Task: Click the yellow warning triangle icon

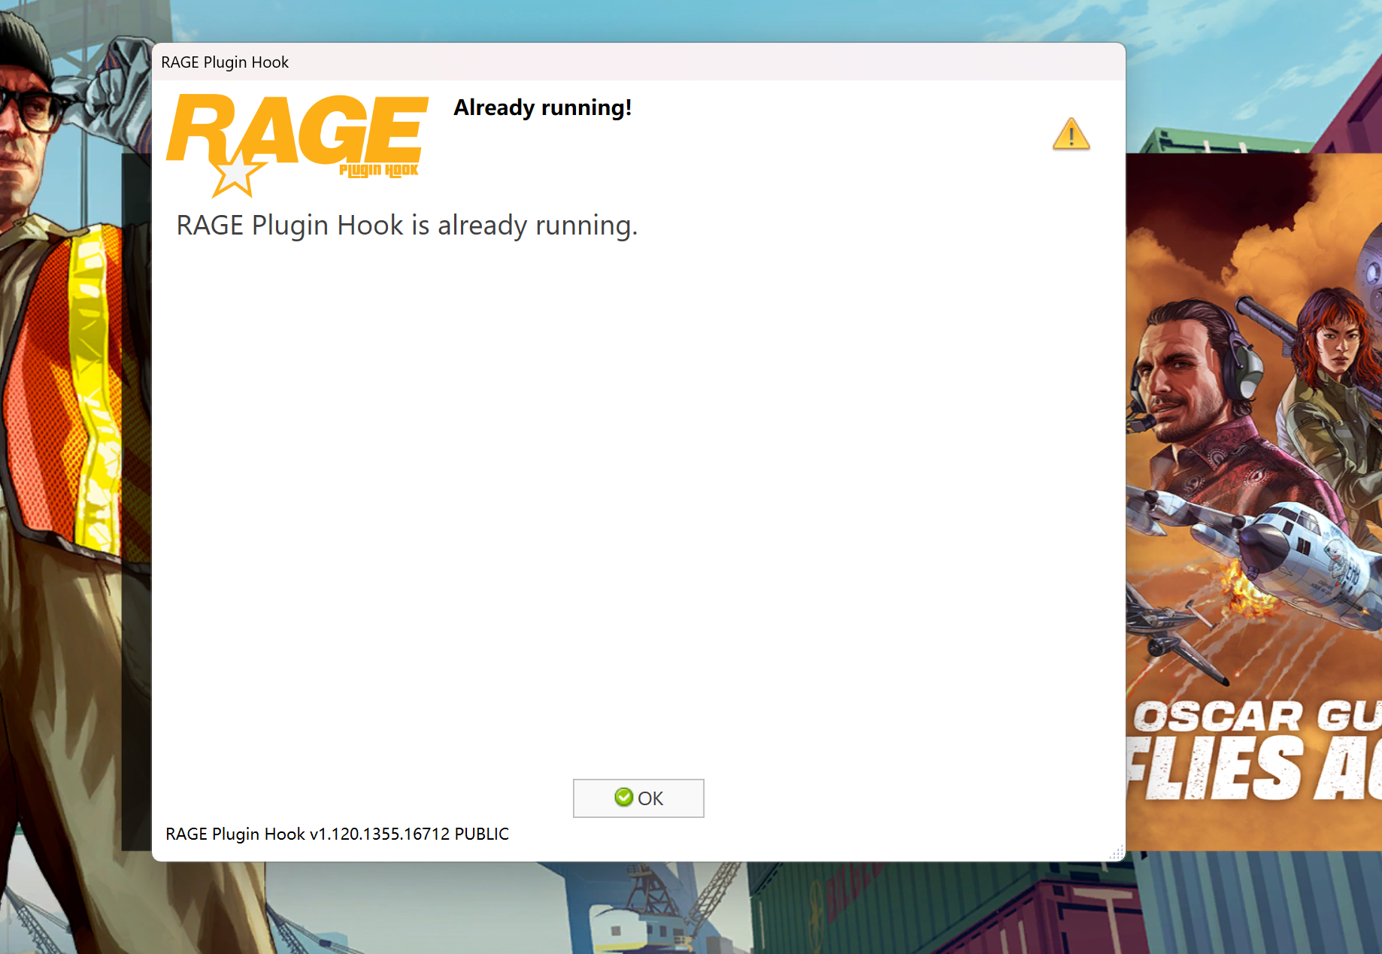Action: (1071, 135)
